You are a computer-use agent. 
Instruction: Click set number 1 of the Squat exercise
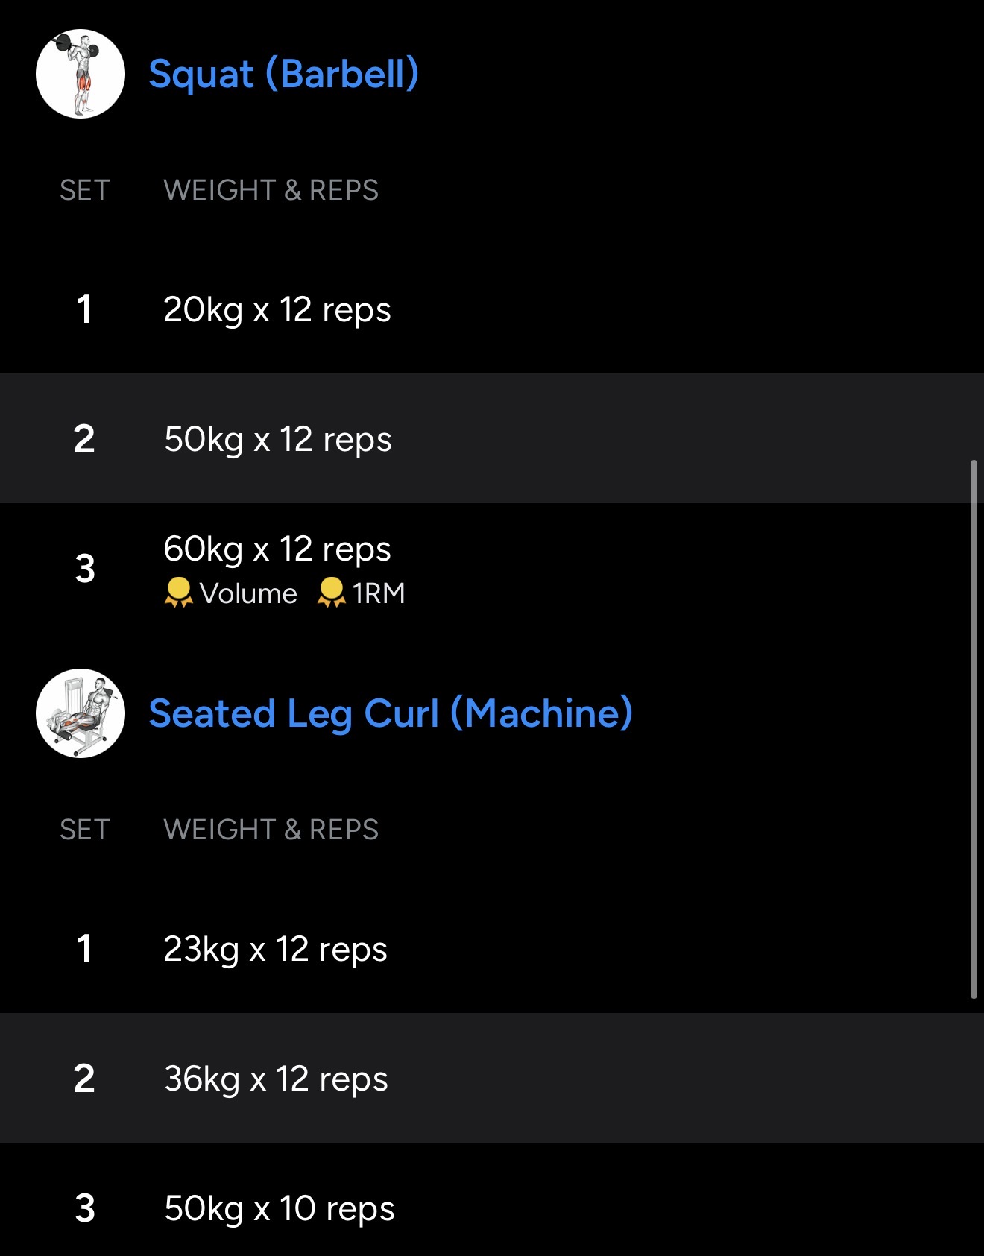coord(84,309)
